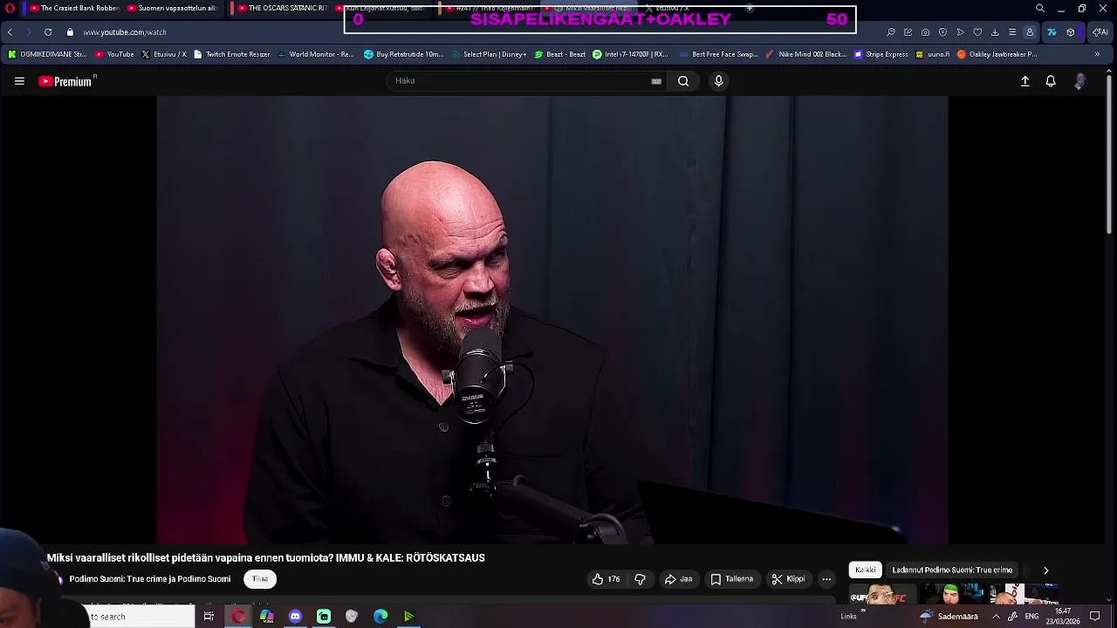
Task: Open Podimo Suomi channel name link
Action: point(150,579)
